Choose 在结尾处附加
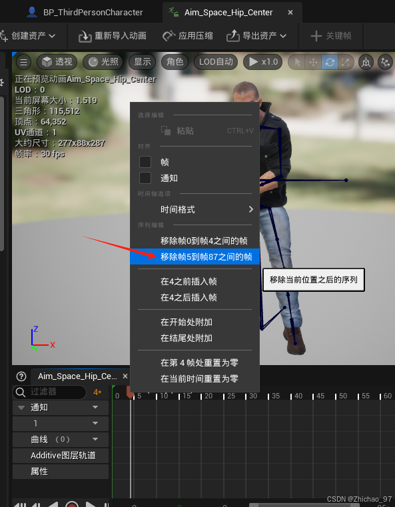Image resolution: width=395 pixels, height=507 pixels. [195, 338]
